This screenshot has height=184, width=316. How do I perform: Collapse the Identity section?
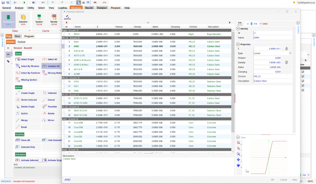click(238, 29)
